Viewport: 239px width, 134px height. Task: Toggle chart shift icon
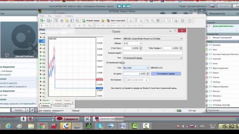[170, 20]
